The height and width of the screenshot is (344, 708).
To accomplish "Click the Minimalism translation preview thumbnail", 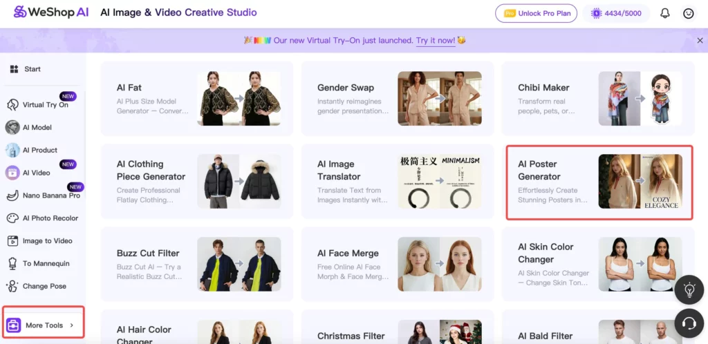I will [439, 181].
